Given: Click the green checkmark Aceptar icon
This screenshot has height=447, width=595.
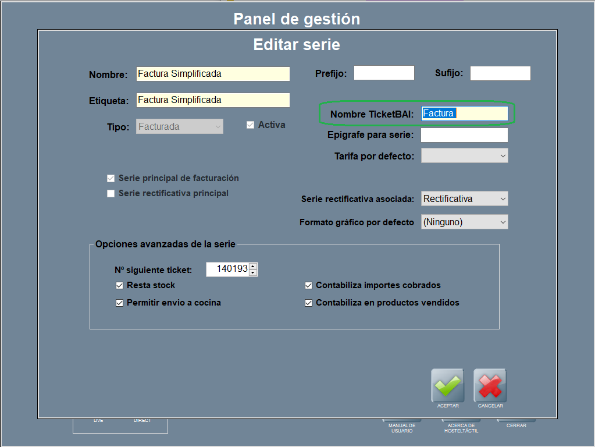Looking at the screenshot, I should (447, 385).
